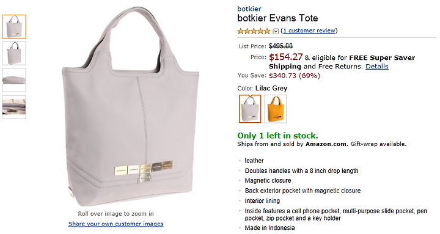Click the botkier Evans Tote title
This screenshot has width=440, height=234.
(x=277, y=18)
